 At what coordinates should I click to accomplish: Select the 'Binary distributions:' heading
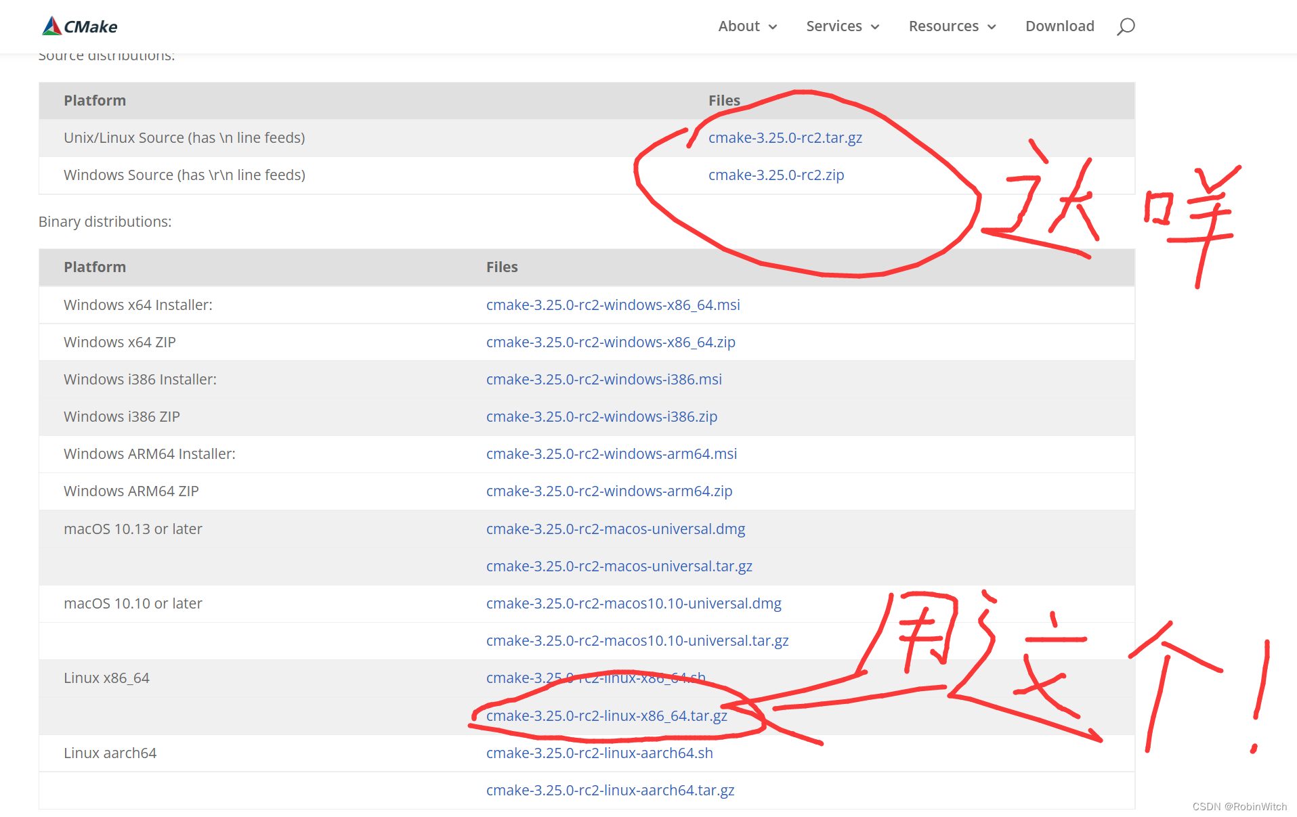pyautogui.click(x=105, y=222)
